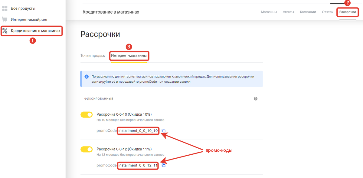Open the Магазины menu item
Image resolution: width=363 pixels, height=178 pixels.
click(x=269, y=12)
